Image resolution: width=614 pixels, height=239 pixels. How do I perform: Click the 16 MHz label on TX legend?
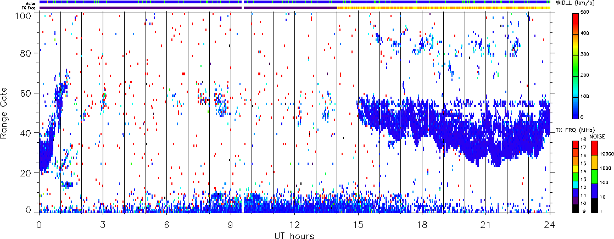(x=584, y=155)
